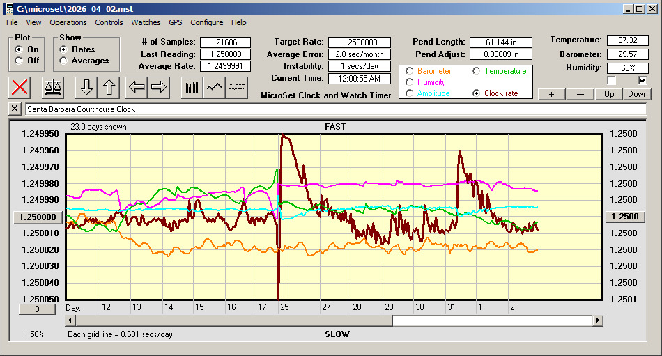Select the bar graph display icon
This screenshot has width=662, height=356.
[x=192, y=88]
